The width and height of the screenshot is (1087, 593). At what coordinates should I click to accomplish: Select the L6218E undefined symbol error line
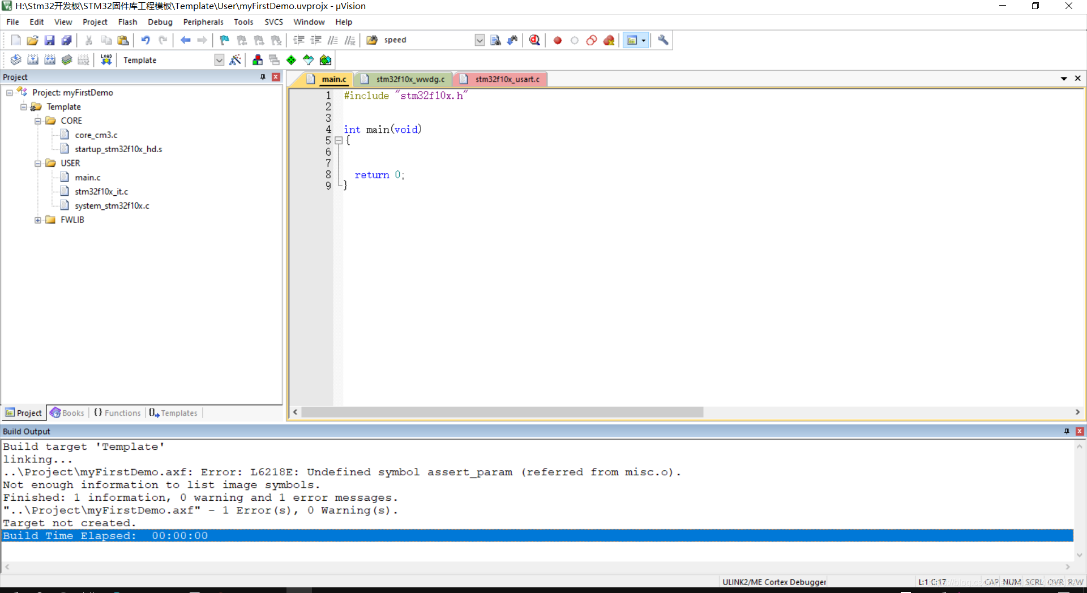[342, 472]
